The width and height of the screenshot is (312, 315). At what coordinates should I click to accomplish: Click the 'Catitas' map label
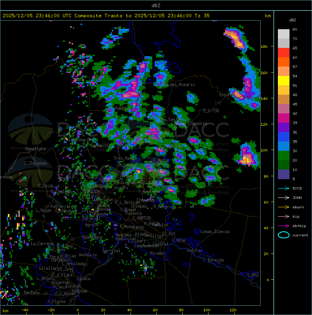[195, 250]
